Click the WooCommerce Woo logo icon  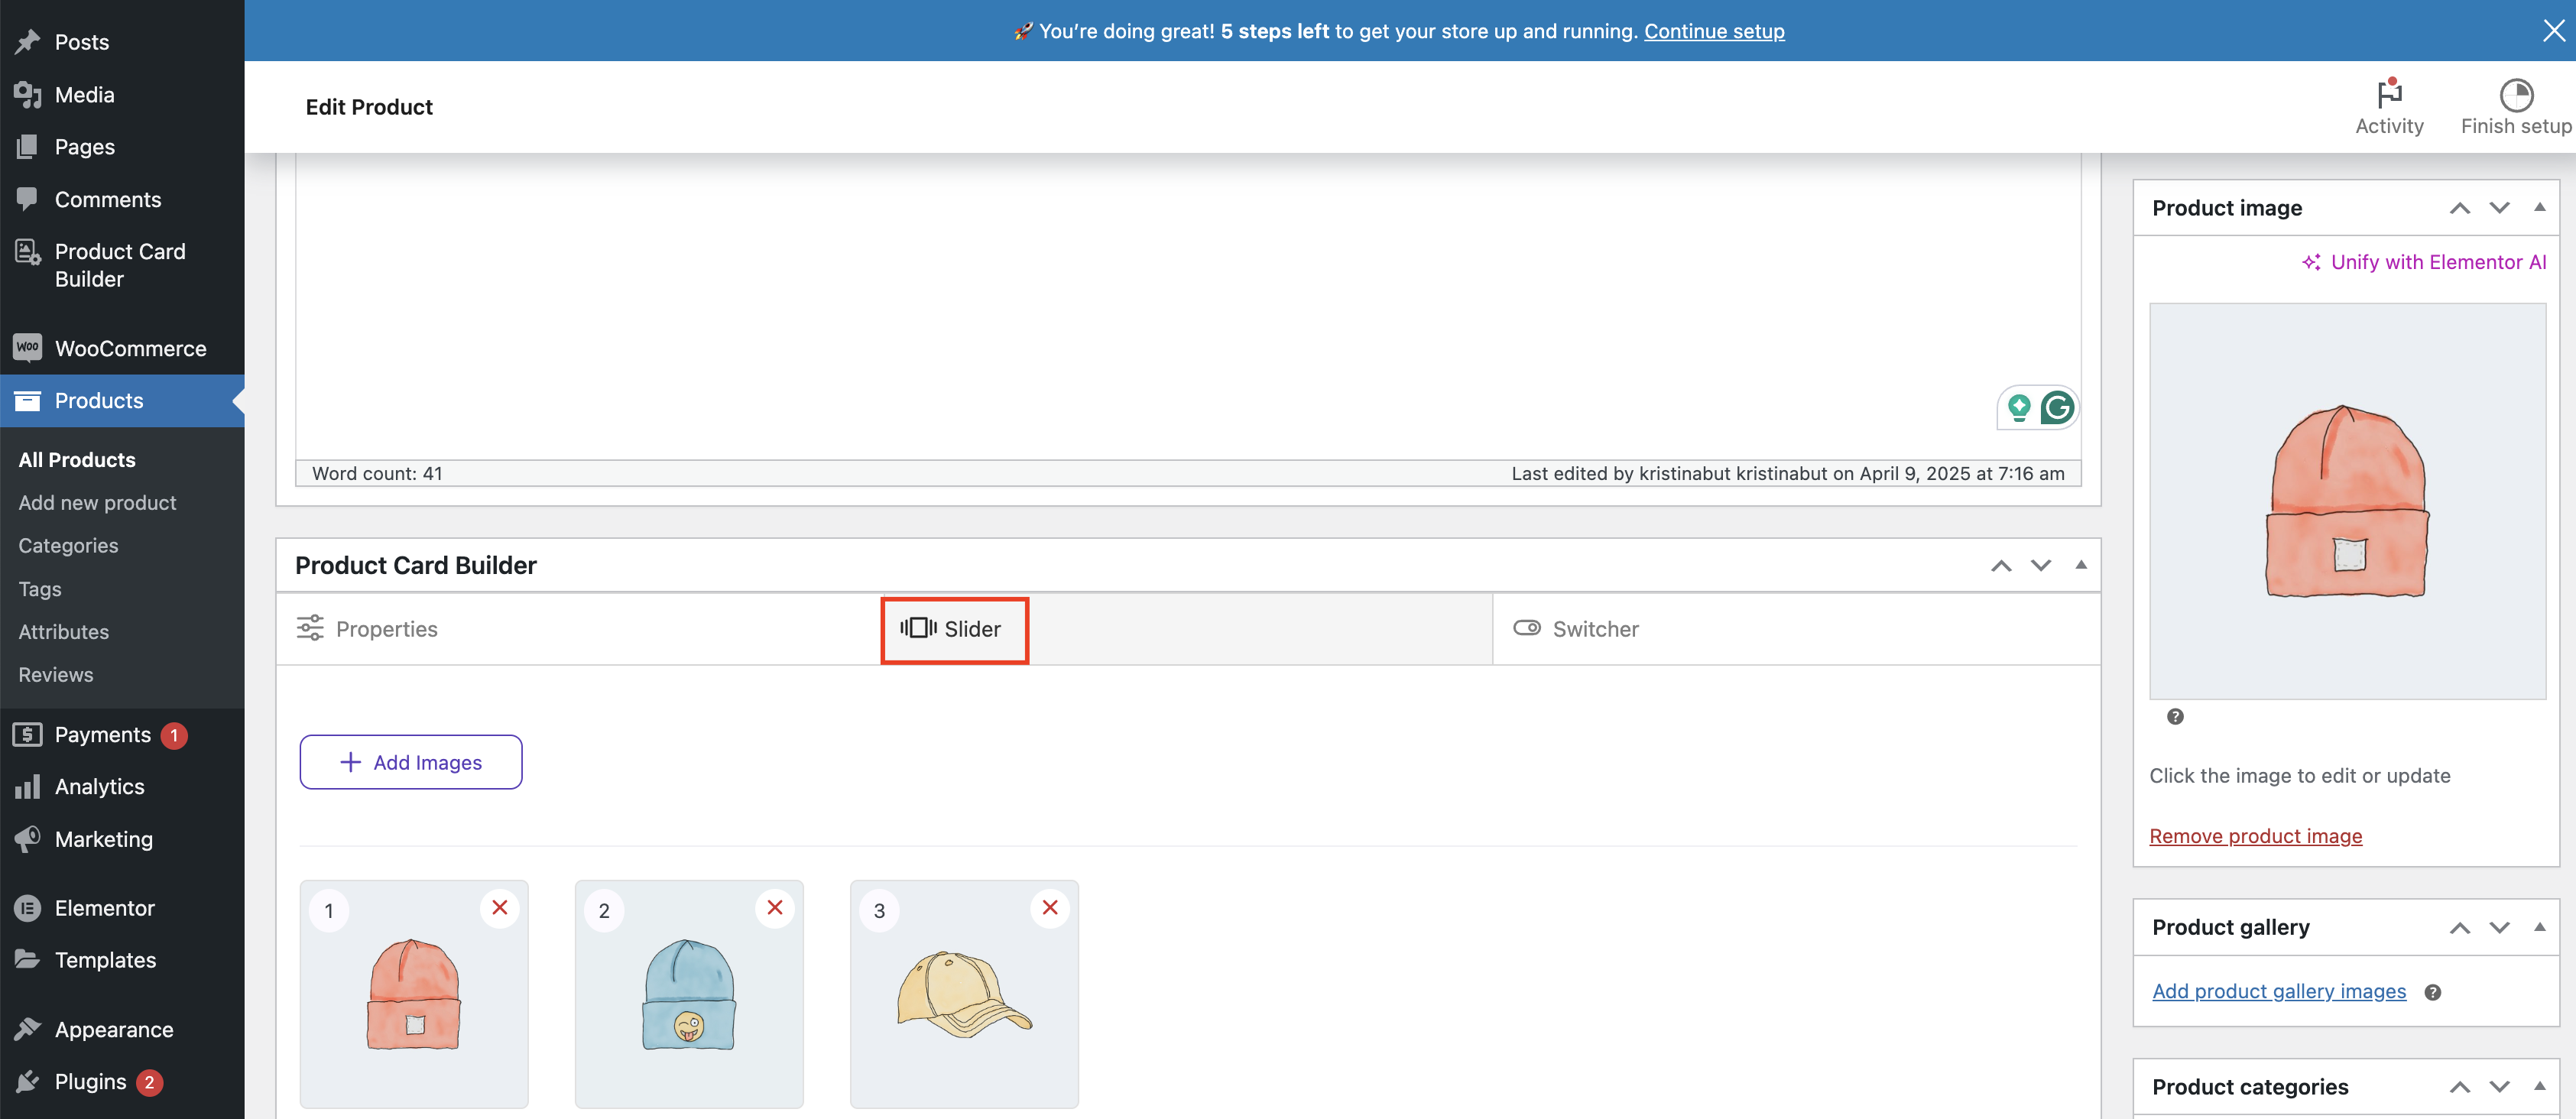tap(27, 348)
